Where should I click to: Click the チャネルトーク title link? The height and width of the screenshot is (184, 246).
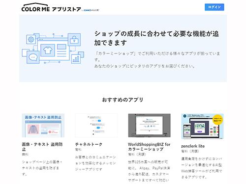coord(89,144)
